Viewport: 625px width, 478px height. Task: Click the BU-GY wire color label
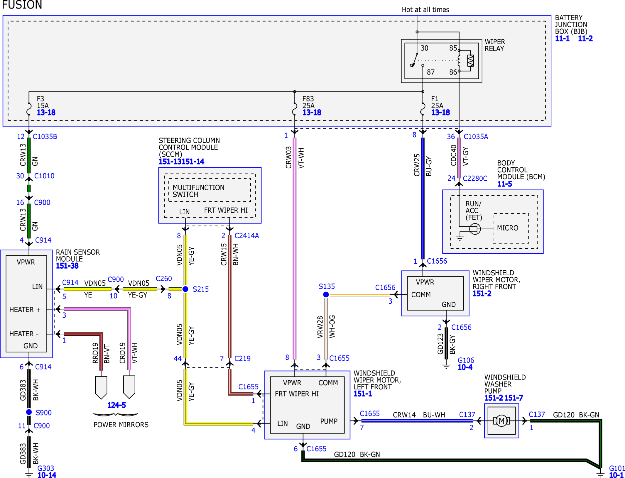(429, 166)
